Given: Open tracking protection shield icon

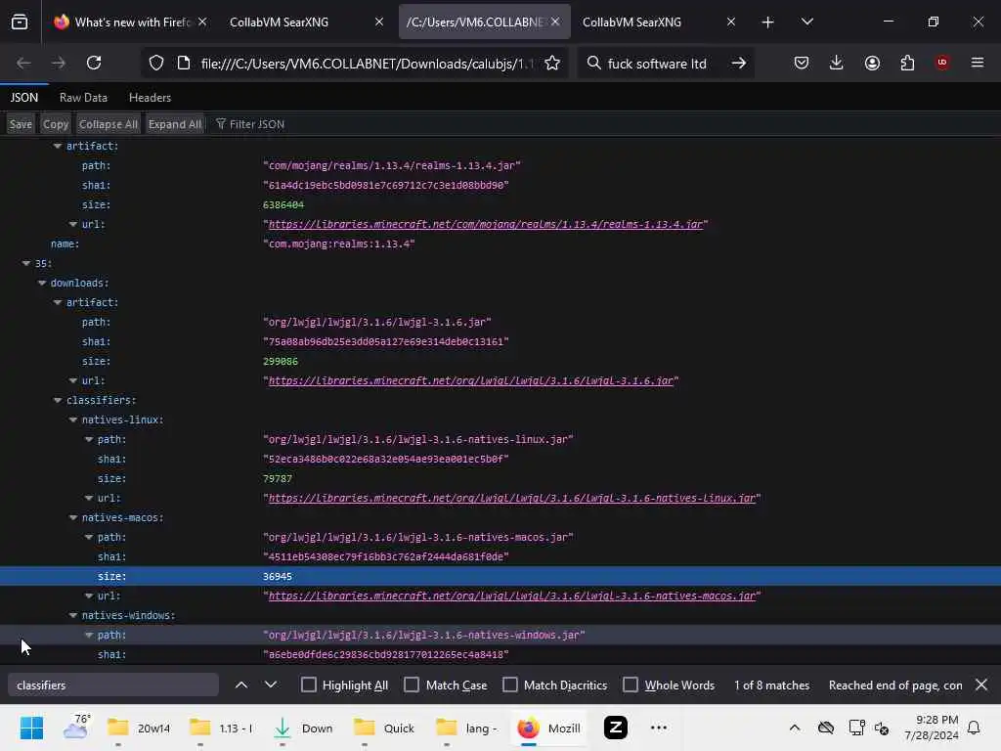Looking at the screenshot, I should (x=156, y=63).
